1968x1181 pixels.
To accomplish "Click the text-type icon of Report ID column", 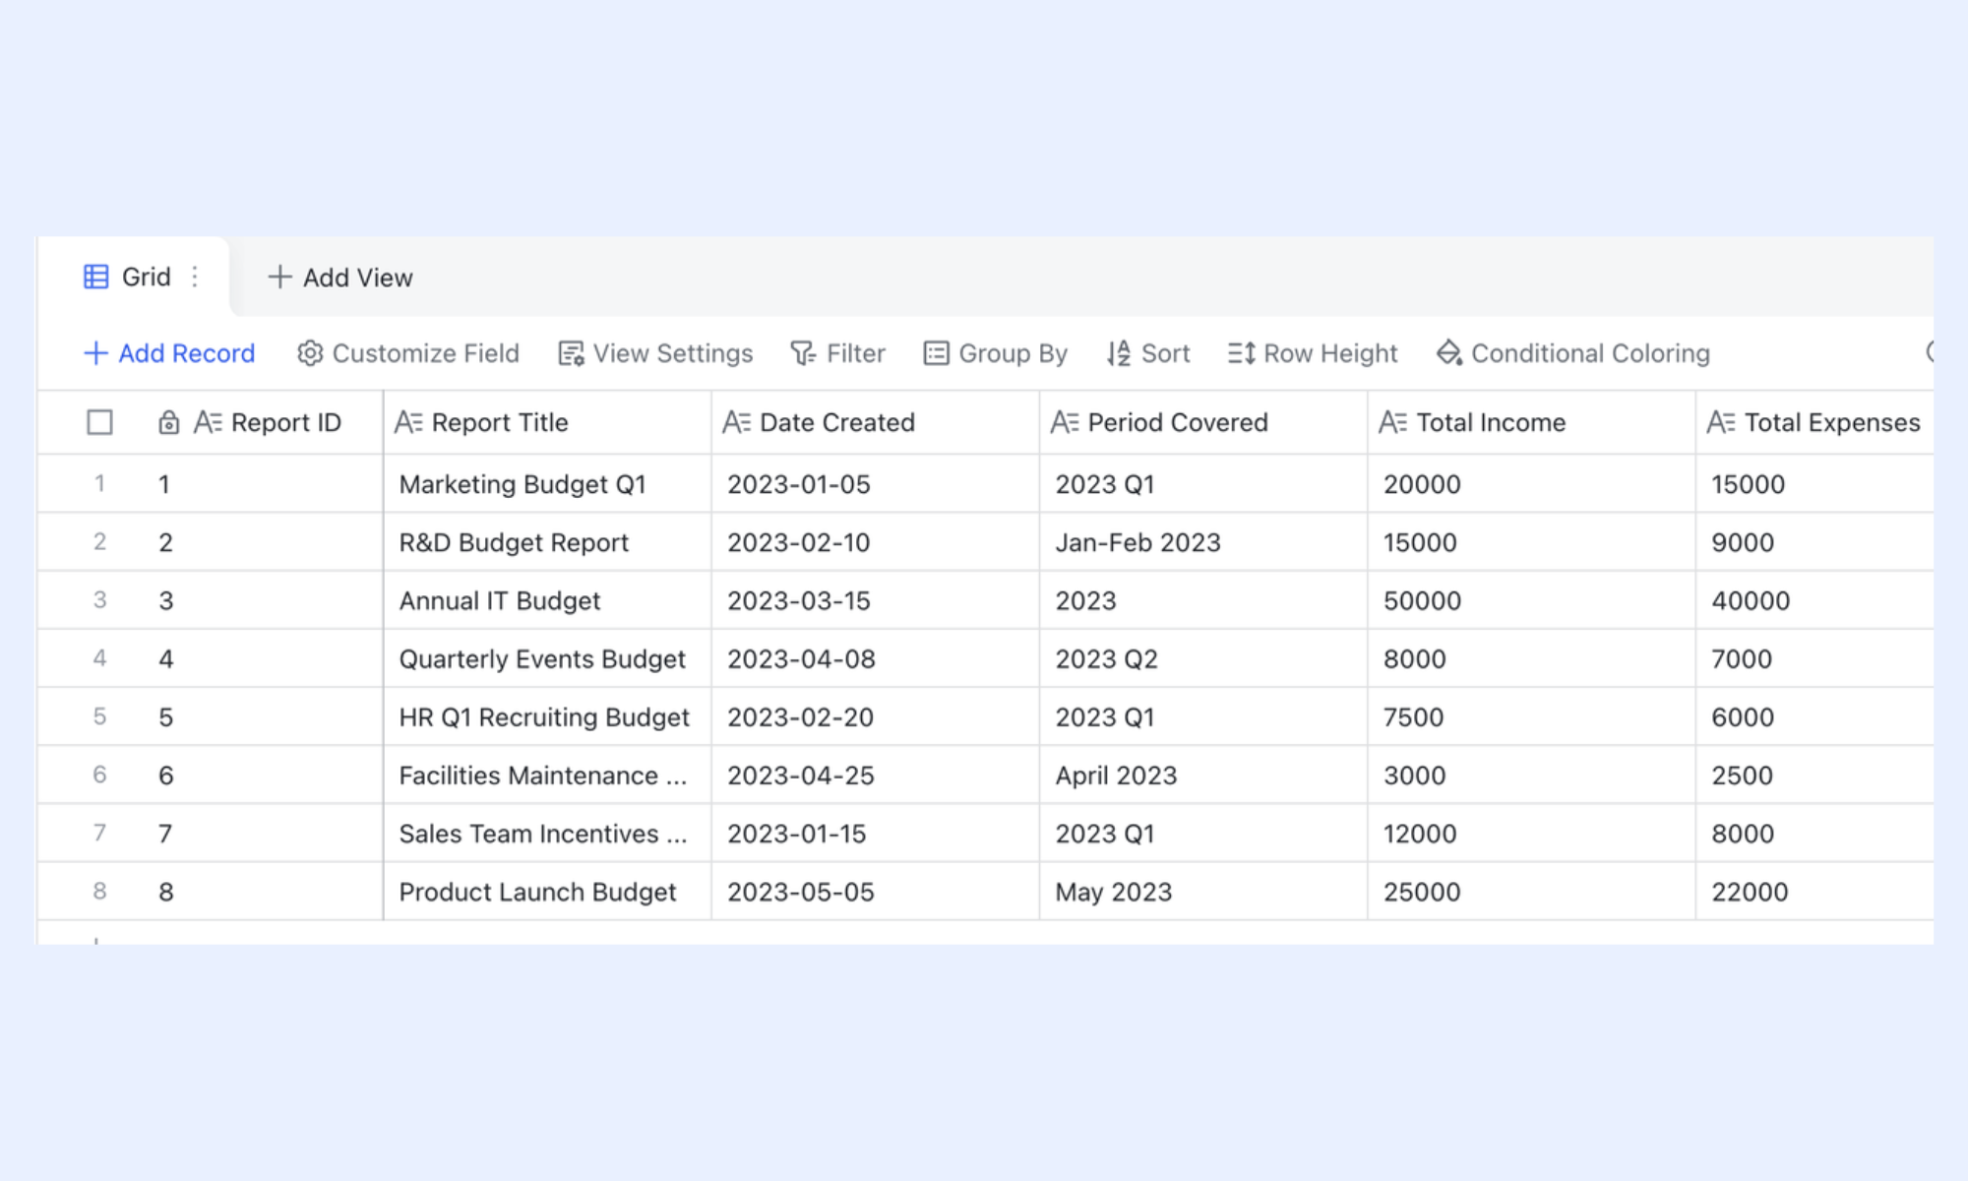I will [x=208, y=422].
